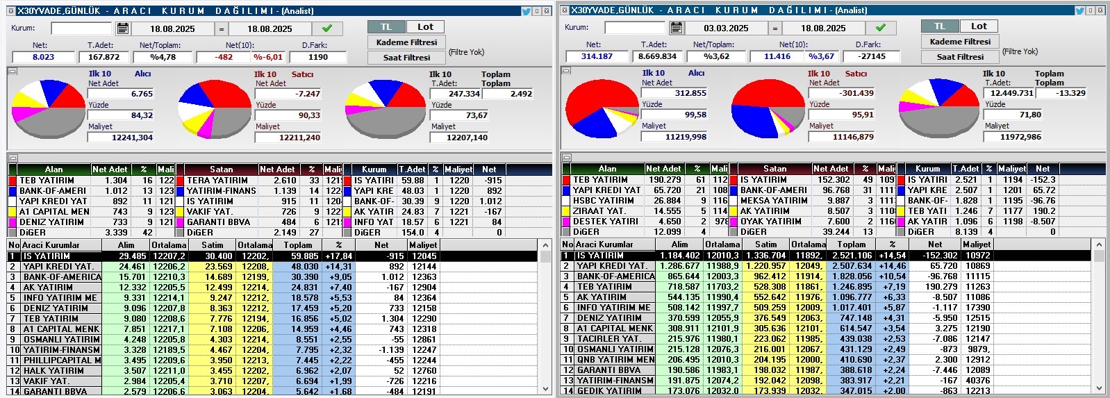The width and height of the screenshot is (1110, 398).
Task: Open the calendar icon in left window
Action: pyautogui.click(x=123, y=28)
